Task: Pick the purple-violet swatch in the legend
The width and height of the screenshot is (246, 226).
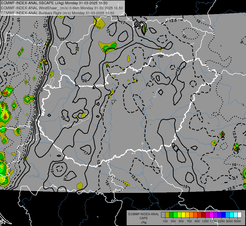Action: 215,215
